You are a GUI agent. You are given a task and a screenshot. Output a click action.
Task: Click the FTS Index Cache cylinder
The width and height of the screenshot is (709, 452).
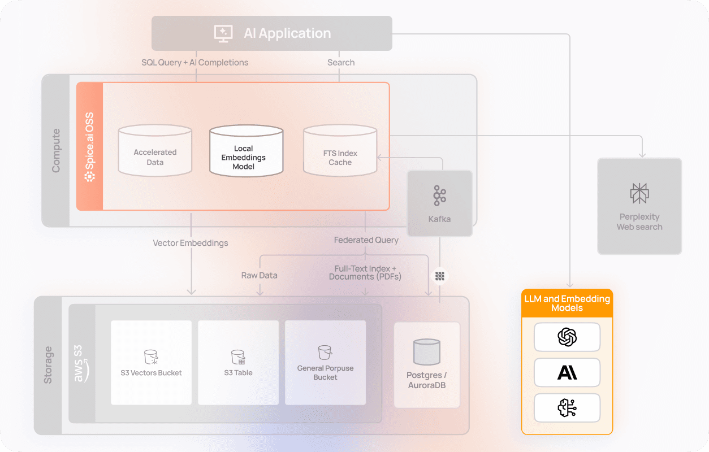[x=340, y=150]
